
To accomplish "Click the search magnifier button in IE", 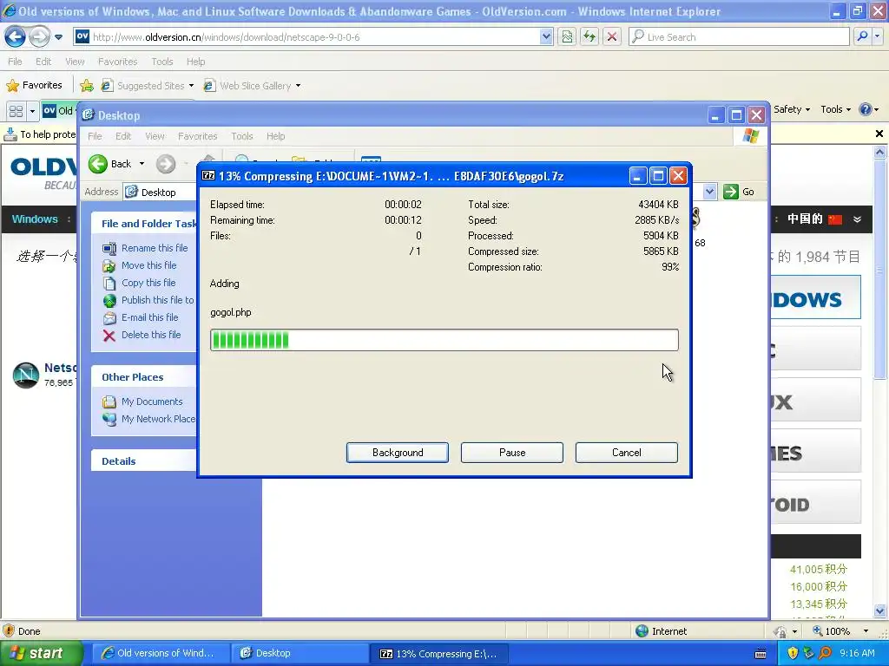I will (862, 37).
